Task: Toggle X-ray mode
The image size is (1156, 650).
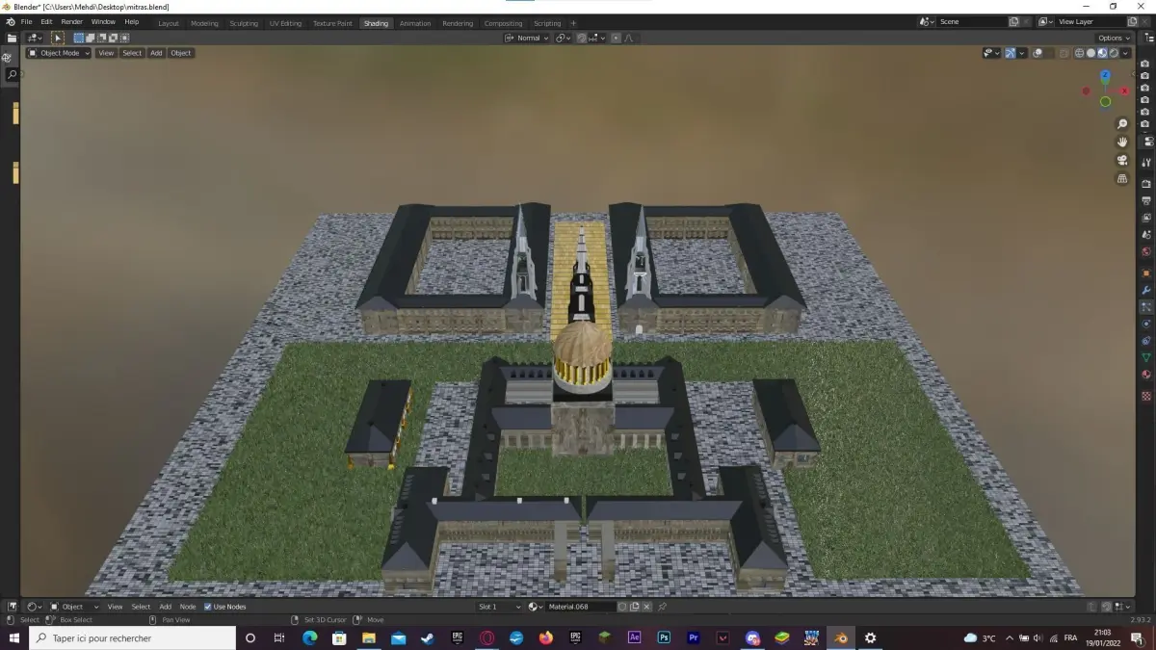Action: click(x=1064, y=53)
